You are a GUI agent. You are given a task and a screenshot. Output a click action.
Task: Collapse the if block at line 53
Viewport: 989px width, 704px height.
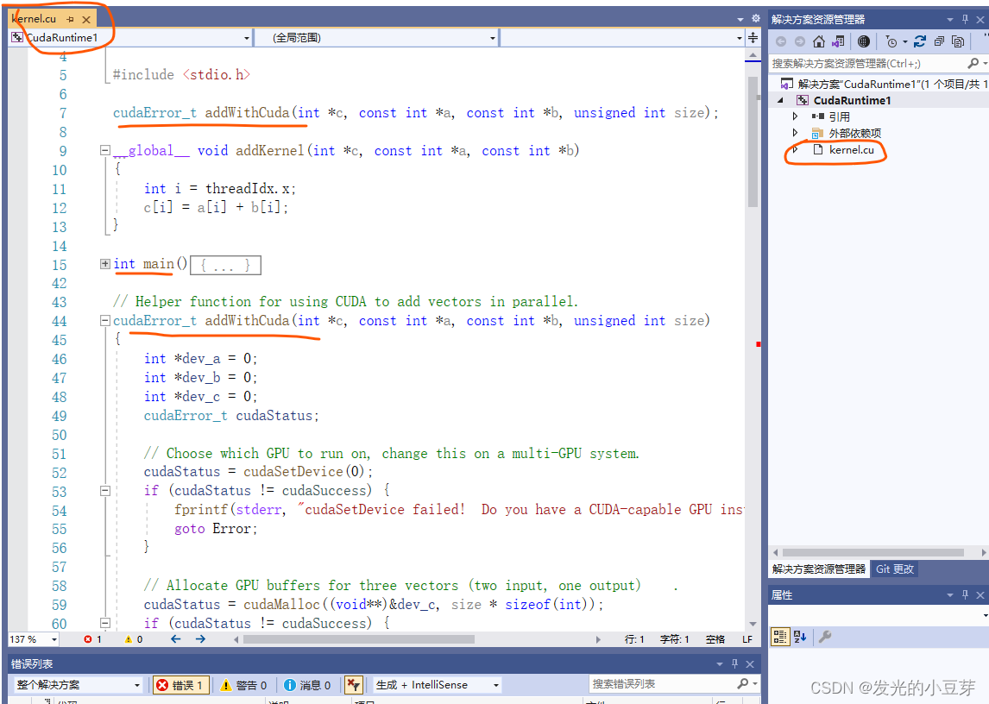pos(105,491)
